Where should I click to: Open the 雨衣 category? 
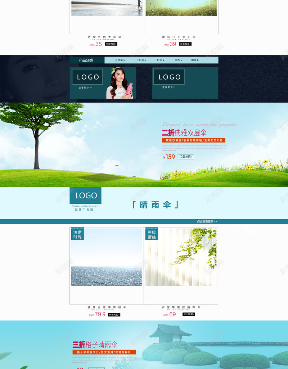click(x=178, y=60)
